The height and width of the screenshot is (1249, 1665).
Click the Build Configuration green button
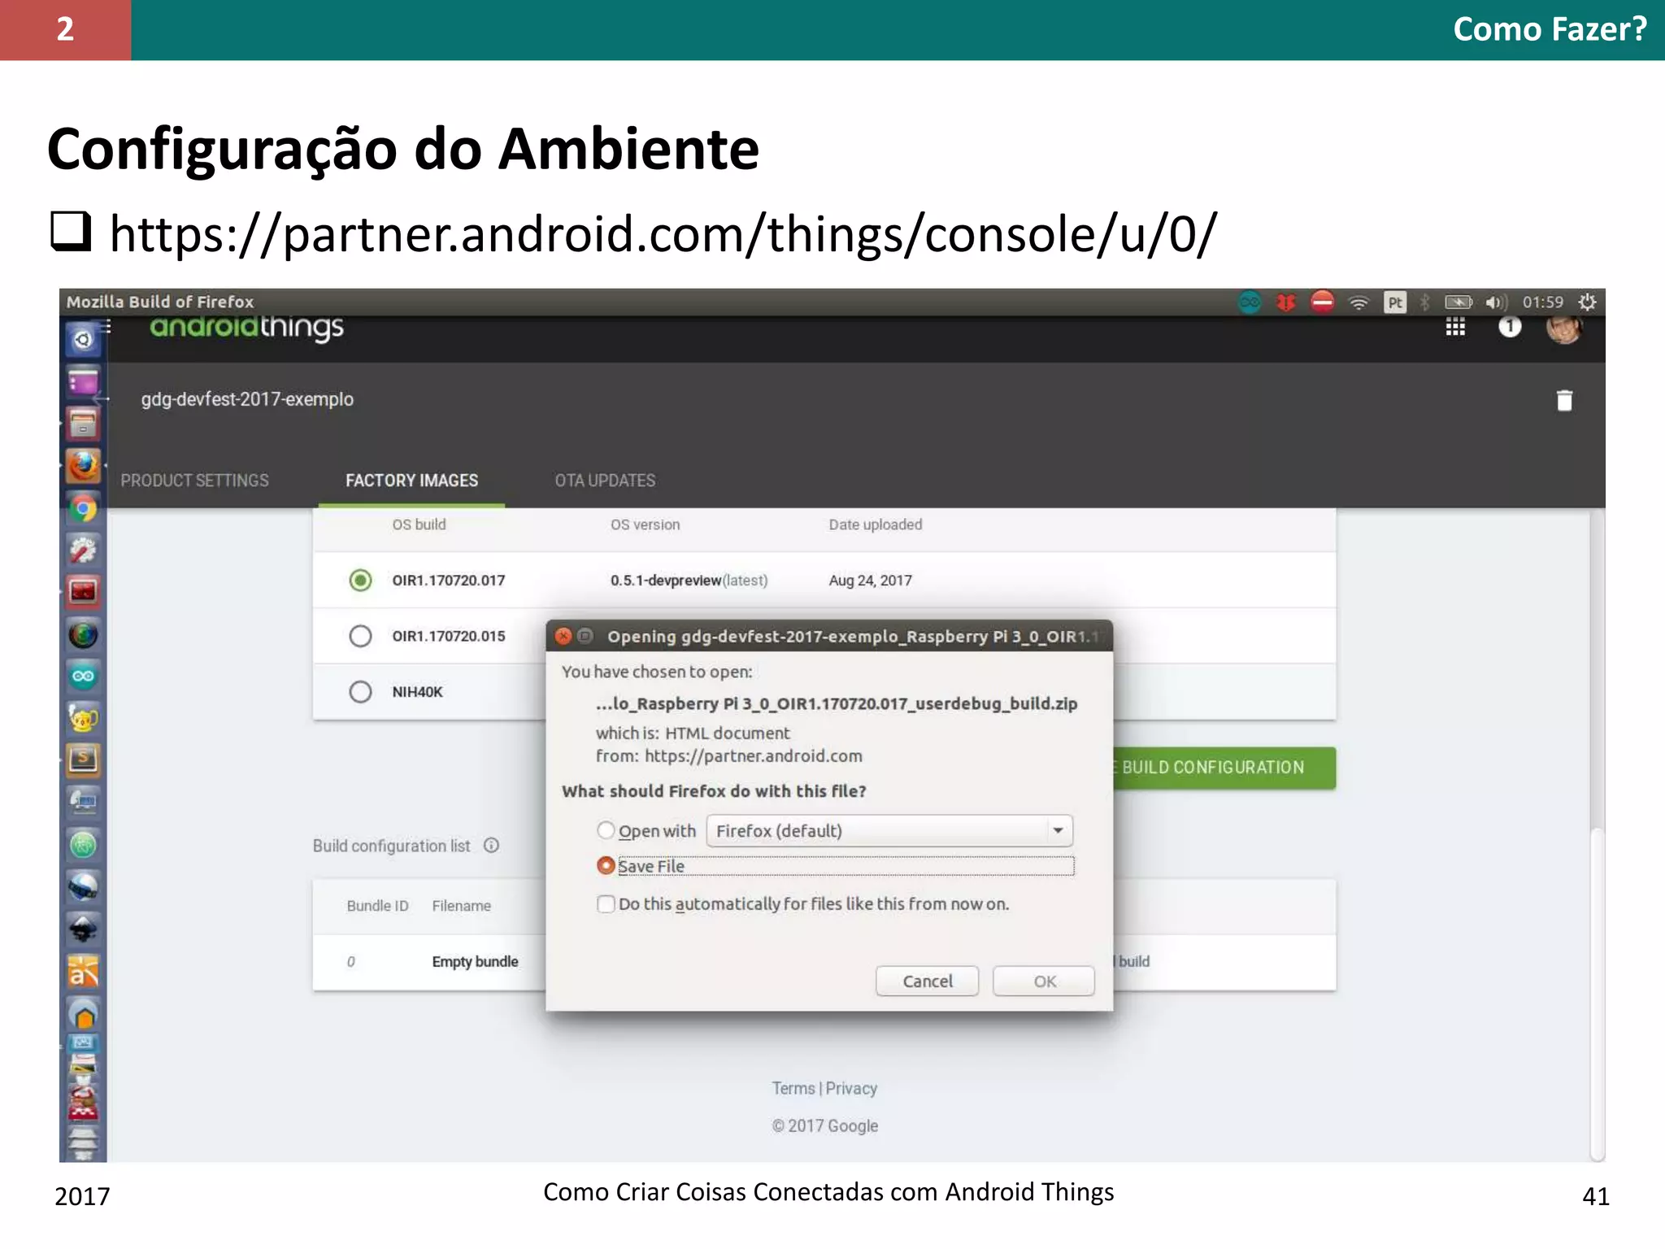1224,768
